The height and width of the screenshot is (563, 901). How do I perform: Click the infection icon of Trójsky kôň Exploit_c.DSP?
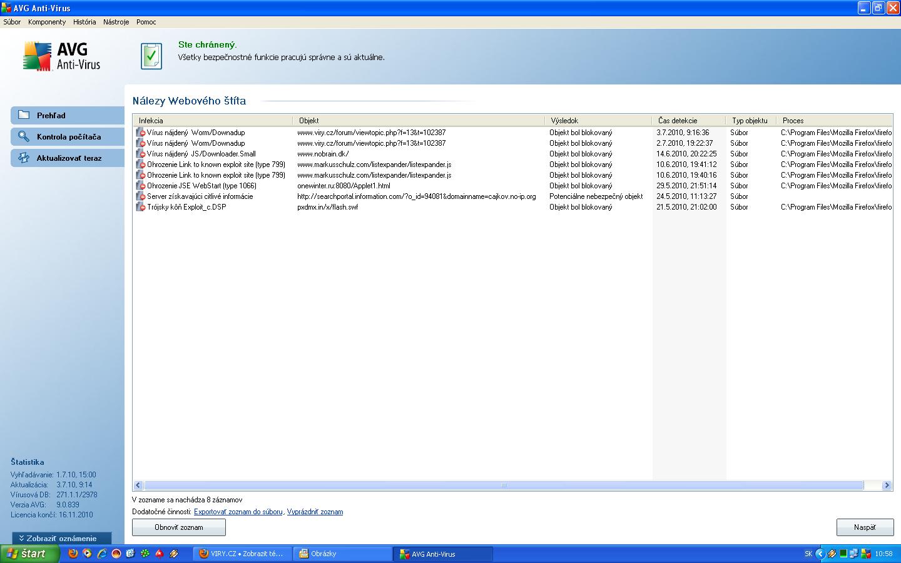140,207
